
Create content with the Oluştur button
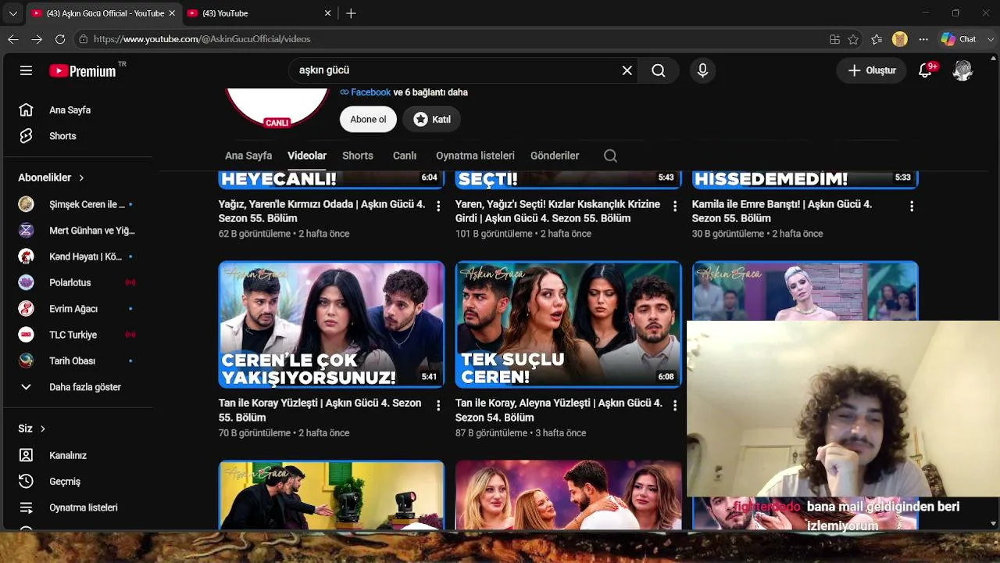(x=872, y=70)
